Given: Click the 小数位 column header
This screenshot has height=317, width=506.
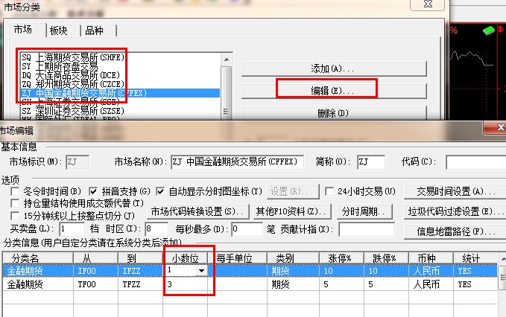Looking at the screenshot, I should (x=186, y=258).
